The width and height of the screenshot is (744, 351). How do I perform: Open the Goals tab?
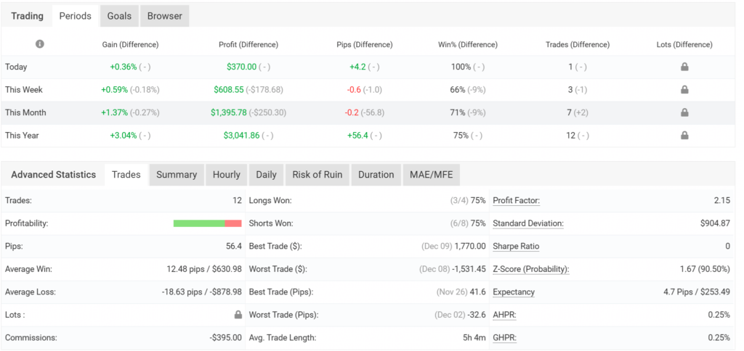(119, 16)
